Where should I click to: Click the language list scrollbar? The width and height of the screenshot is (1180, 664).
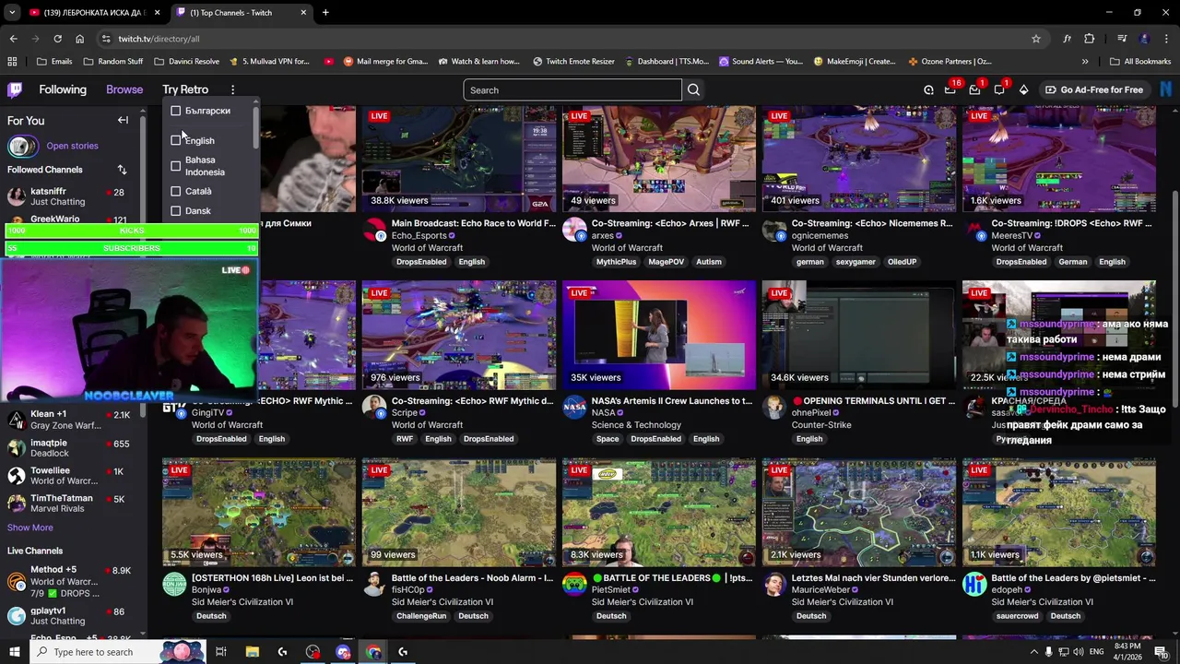click(x=255, y=129)
